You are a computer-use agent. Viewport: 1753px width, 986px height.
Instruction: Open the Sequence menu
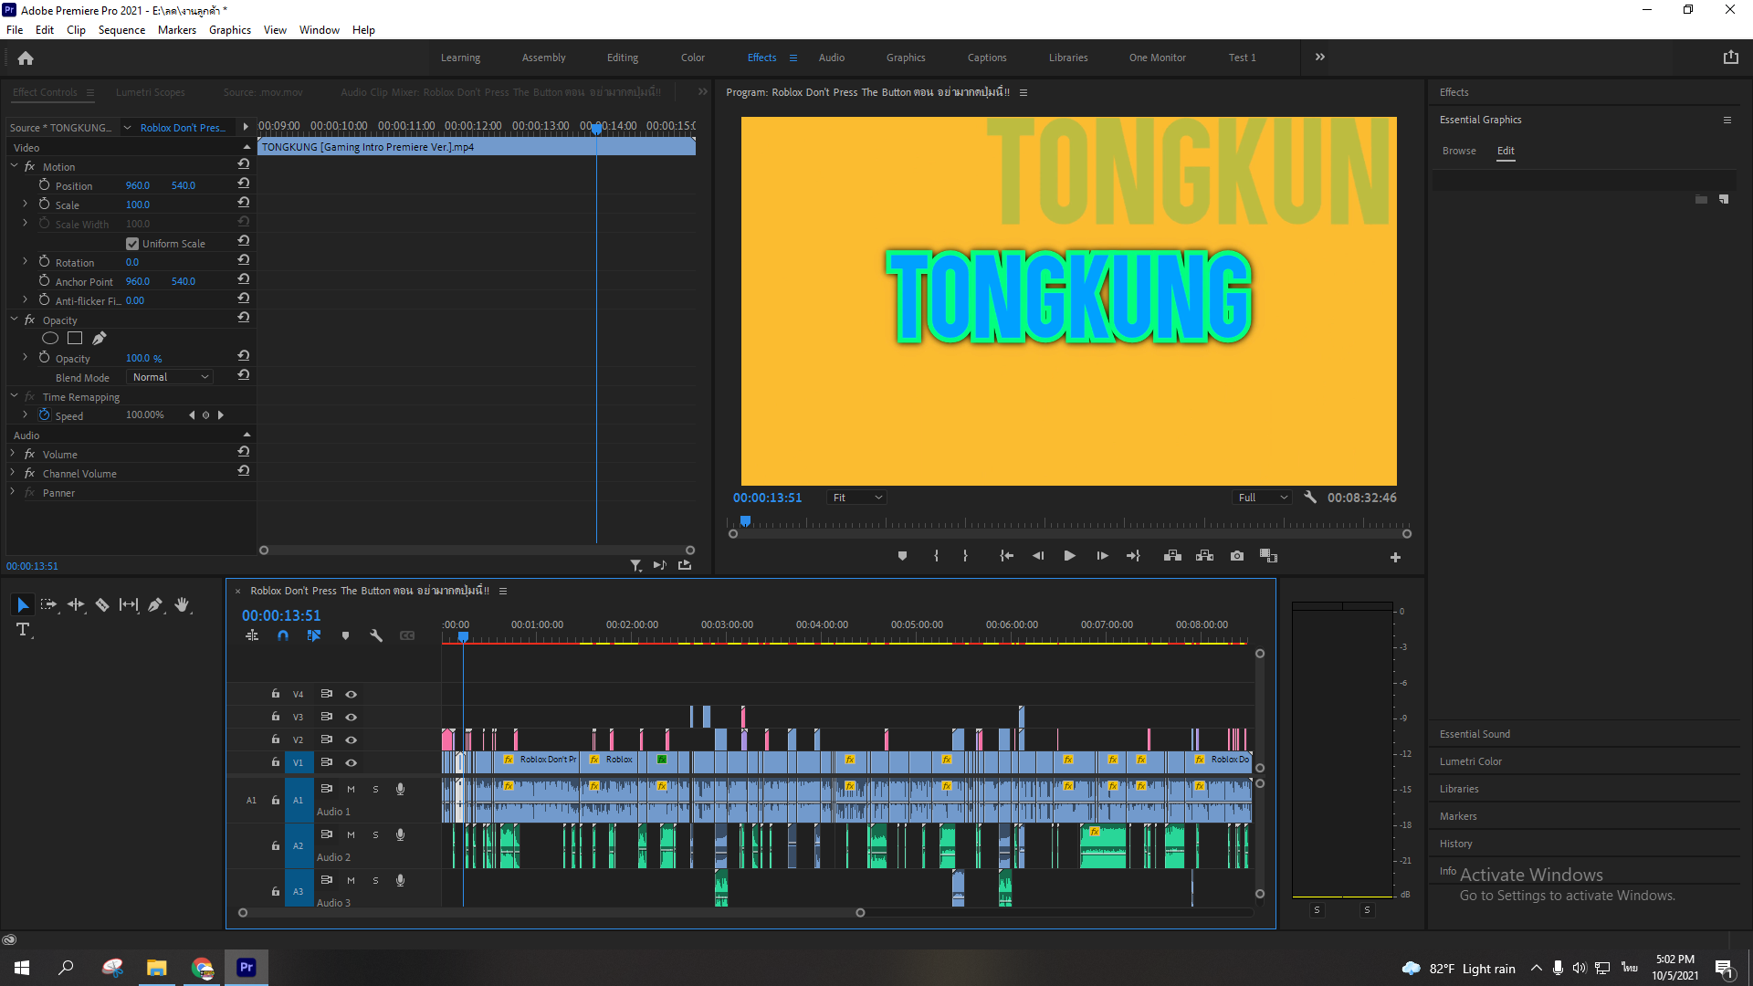click(x=121, y=30)
